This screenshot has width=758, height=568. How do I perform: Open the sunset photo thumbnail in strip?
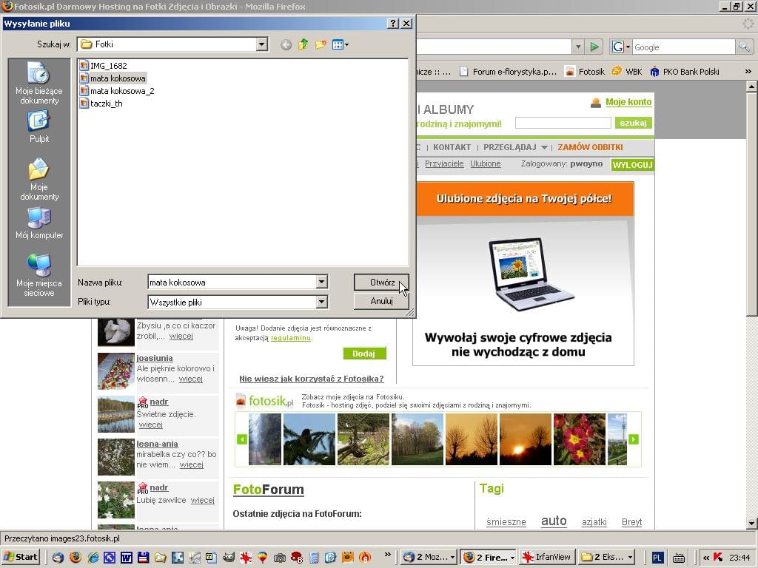(x=525, y=439)
